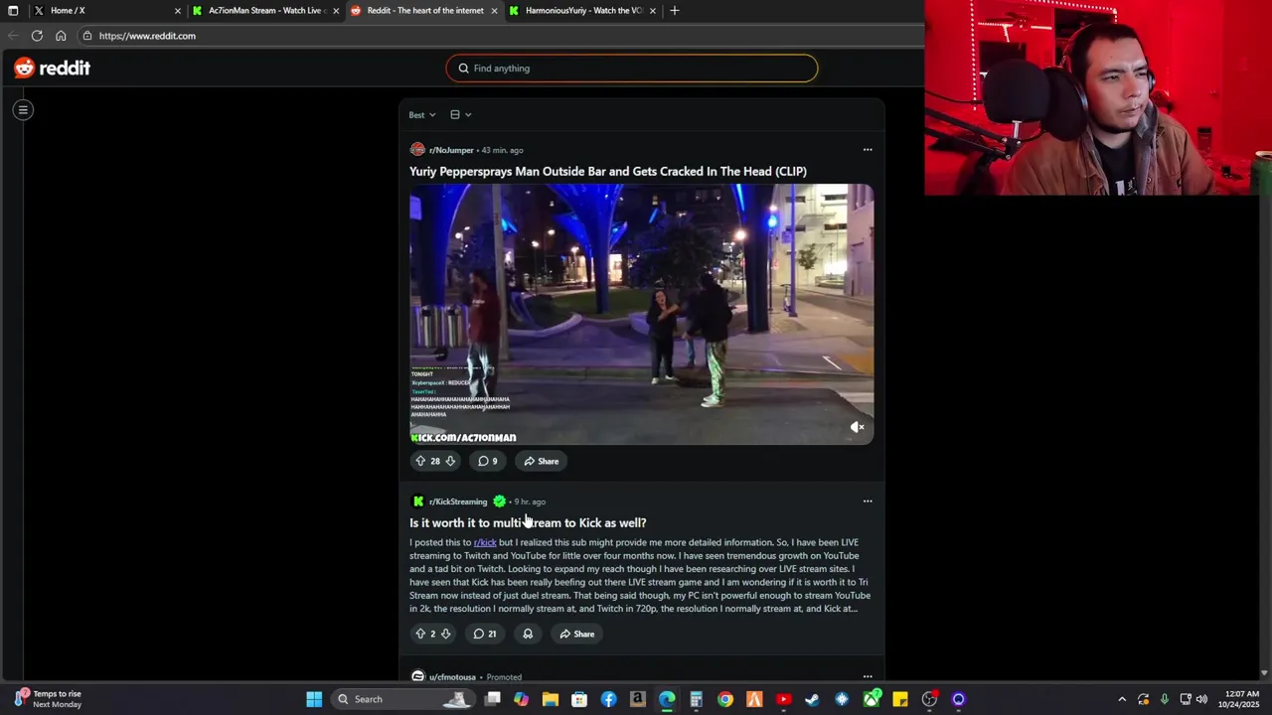Open post options menu for Kick multistream post
1272x715 pixels.
tap(868, 501)
